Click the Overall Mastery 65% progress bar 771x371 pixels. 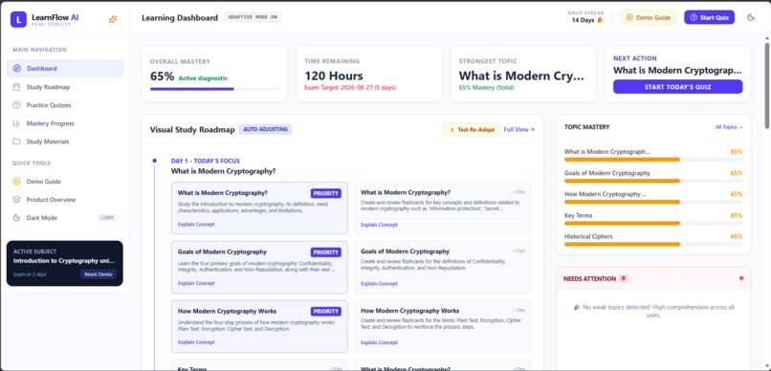pyautogui.click(x=214, y=89)
